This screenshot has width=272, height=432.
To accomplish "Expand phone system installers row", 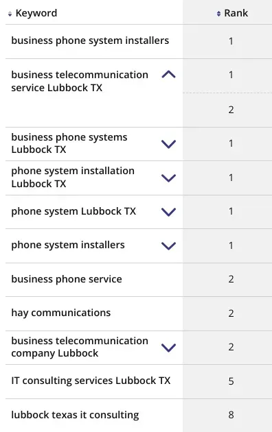I will click(168, 245).
